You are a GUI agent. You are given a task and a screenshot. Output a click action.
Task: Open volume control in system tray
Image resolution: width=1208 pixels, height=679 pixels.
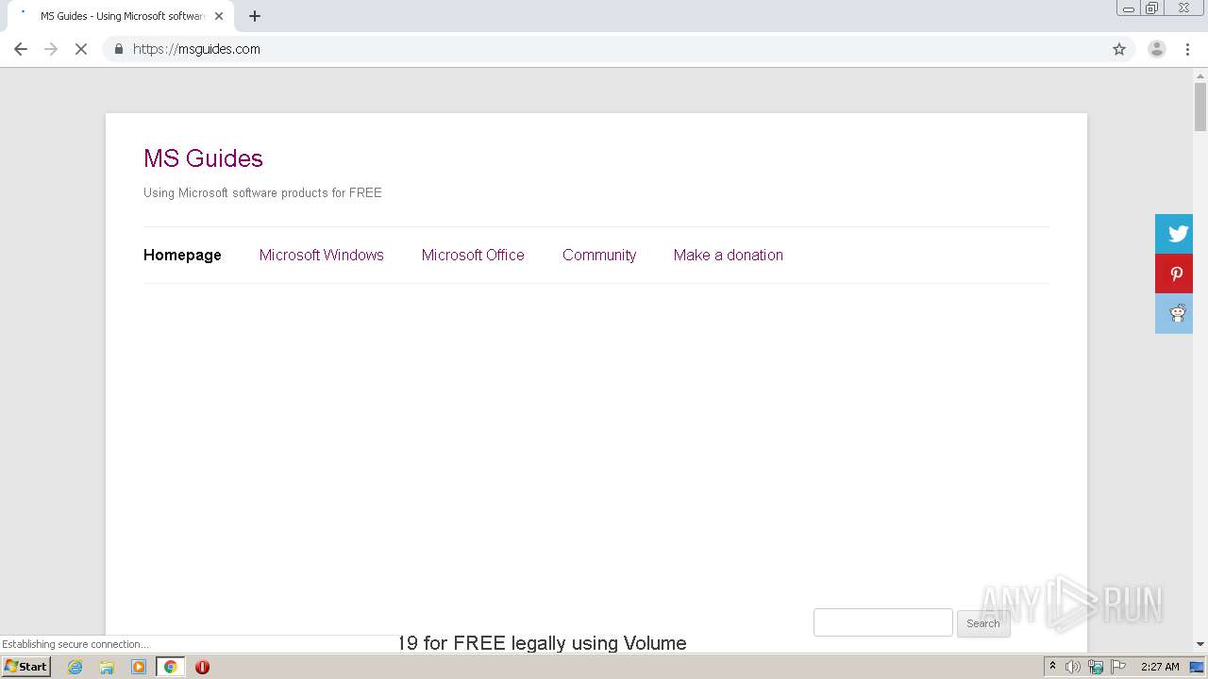click(1073, 667)
